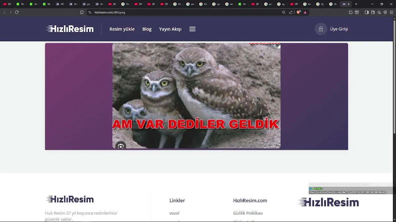The width and height of the screenshot is (396, 222).
Task: Switch to the Google tab labeled sp
Action: (217, 4)
